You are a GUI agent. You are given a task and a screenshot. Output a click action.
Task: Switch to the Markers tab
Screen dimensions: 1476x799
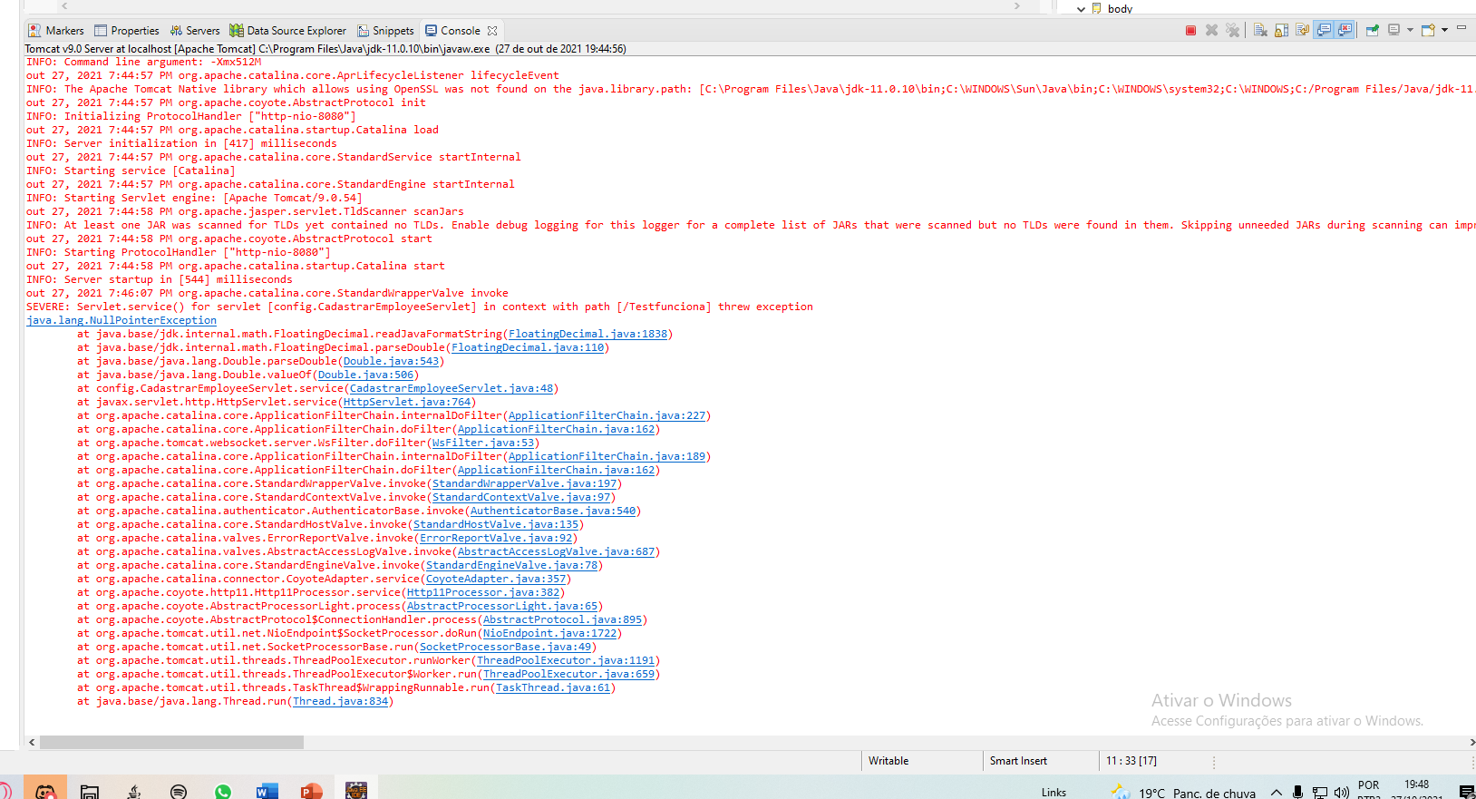[56, 31]
